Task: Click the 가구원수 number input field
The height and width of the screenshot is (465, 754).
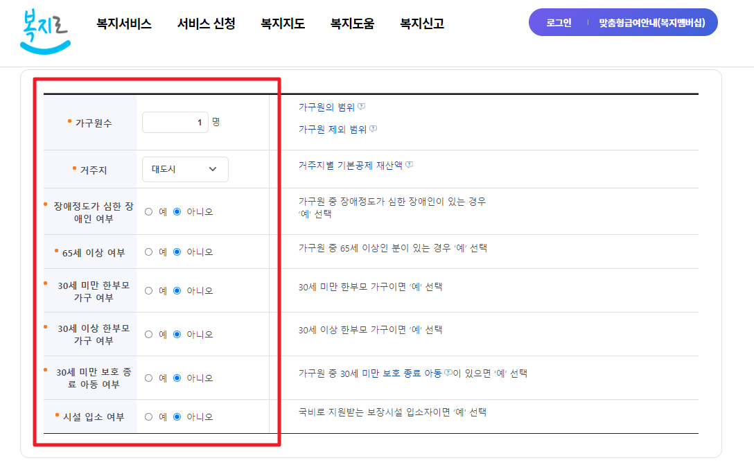Action: (175, 122)
